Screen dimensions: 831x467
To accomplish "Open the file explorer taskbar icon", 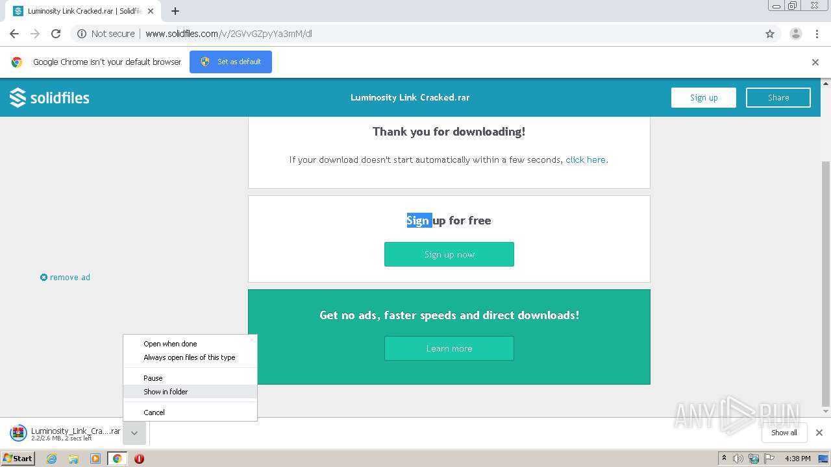I will pos(73,459).
